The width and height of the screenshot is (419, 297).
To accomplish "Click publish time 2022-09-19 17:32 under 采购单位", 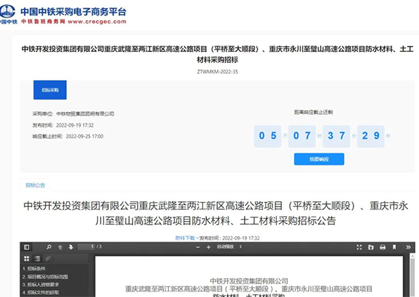I will (x=75, y=125).
